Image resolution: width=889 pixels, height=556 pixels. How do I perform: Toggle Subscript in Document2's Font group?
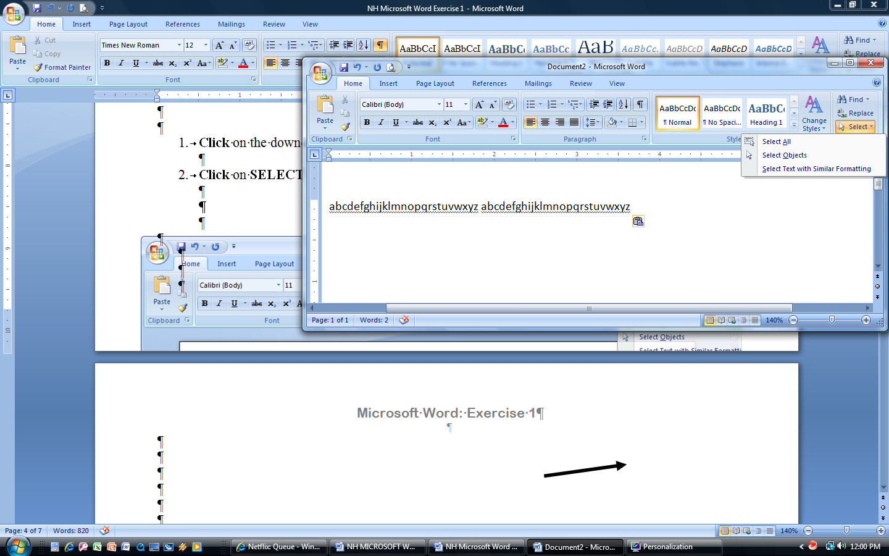click(433, 122)
